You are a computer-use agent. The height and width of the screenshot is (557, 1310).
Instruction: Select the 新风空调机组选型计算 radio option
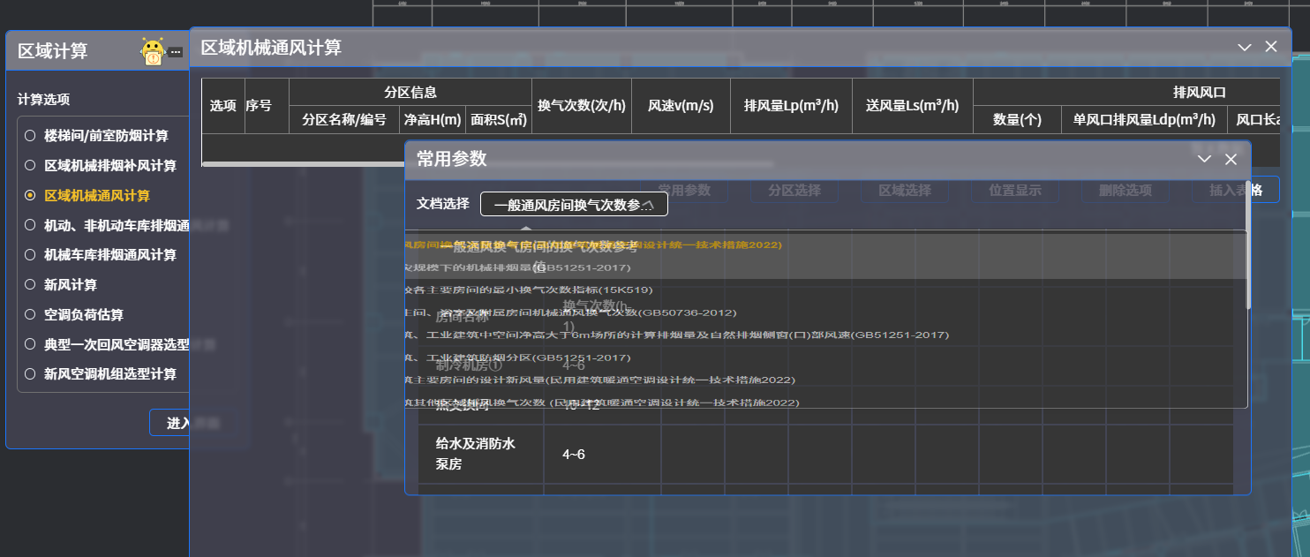tap(30, 374)
